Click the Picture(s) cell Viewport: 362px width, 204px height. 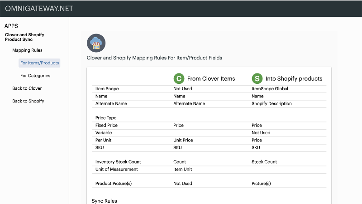261,184
